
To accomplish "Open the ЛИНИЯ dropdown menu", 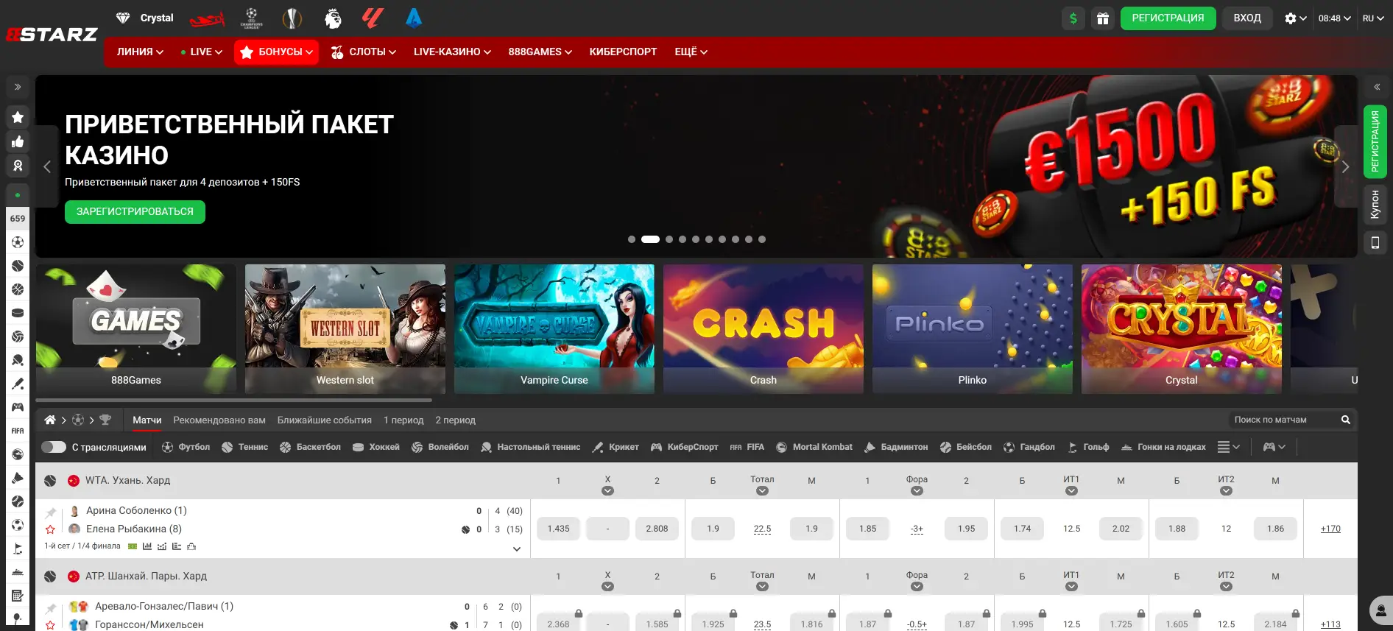I will click(140, 52).
